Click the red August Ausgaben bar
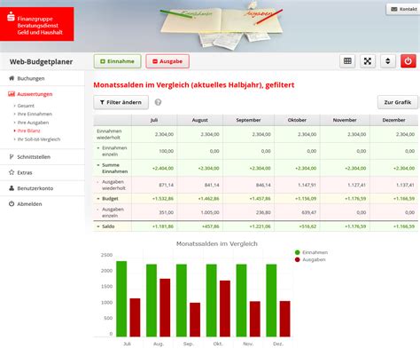Viewport: 420px width, 349px height. point(165,307)
